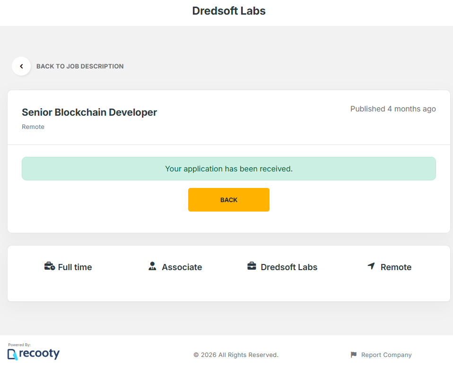Click the small Remote subtitle under job title
This screenshot has width=453, height=374.
tap(33, 127)
